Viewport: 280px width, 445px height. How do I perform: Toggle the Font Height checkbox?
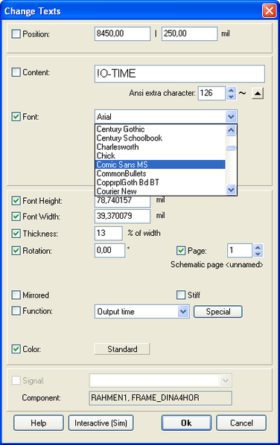point(16,201)
